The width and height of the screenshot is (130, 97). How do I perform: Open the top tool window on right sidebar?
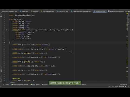click(129, 16)
